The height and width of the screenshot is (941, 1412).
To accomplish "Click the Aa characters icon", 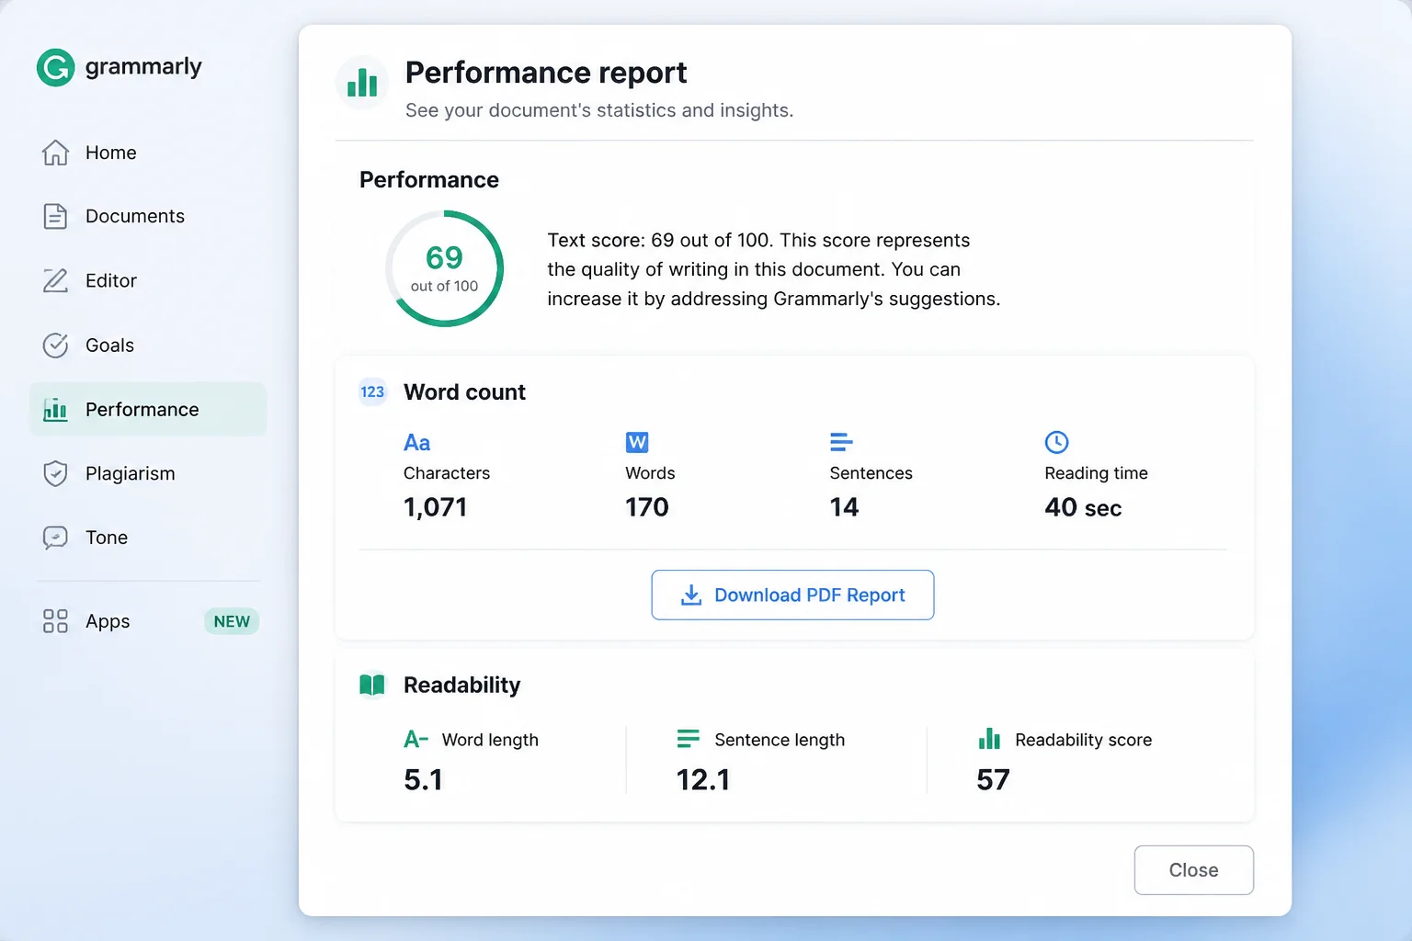I will click(x=416, y=443).
